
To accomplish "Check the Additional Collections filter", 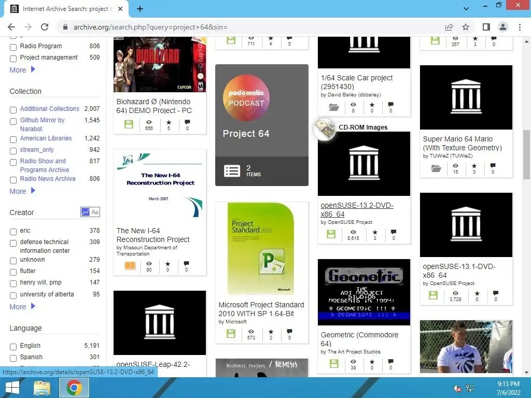I will (x=13, y=110).
